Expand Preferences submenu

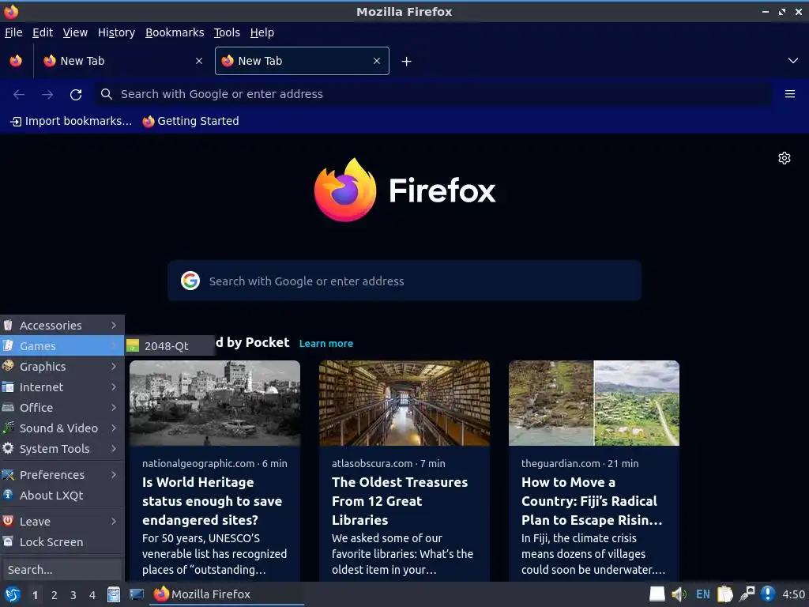(x=62, y=475)
